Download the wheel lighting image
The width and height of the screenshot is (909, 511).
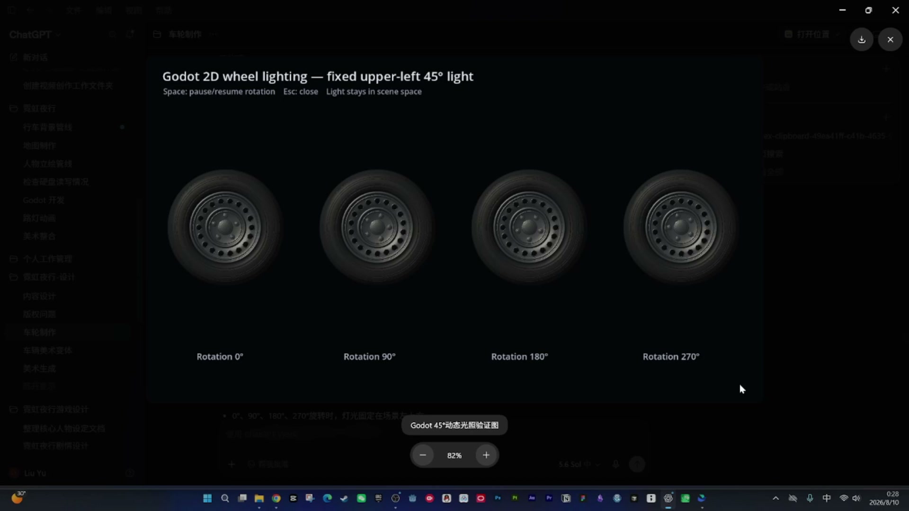tap(862, 40)
